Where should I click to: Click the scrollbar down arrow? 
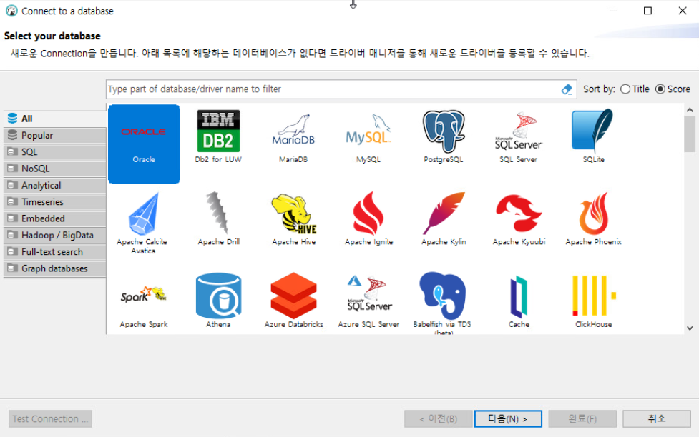tap(690, 328)
